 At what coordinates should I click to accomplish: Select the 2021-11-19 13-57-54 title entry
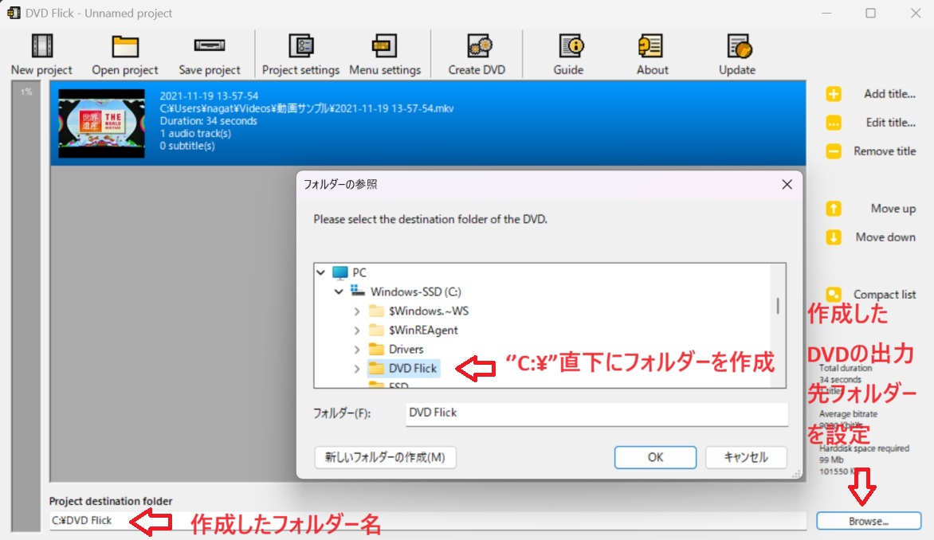pos(428,123)
